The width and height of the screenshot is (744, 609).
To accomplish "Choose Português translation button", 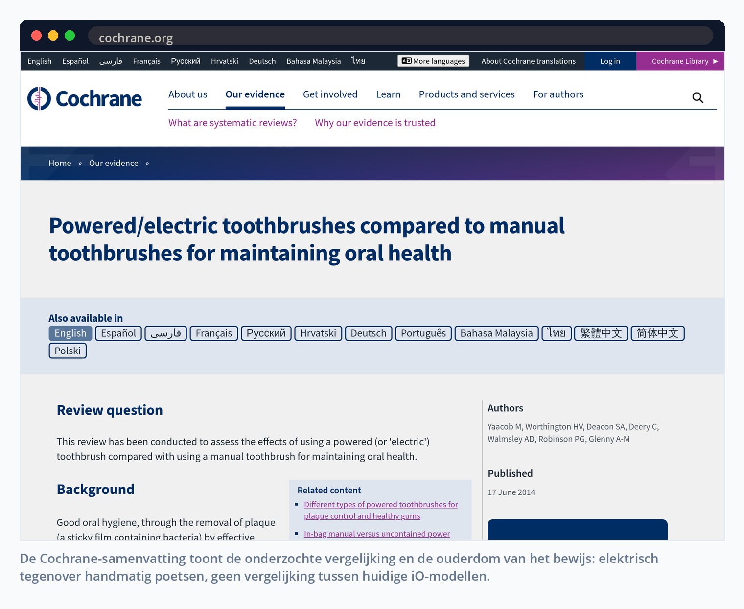I will 423,333.
